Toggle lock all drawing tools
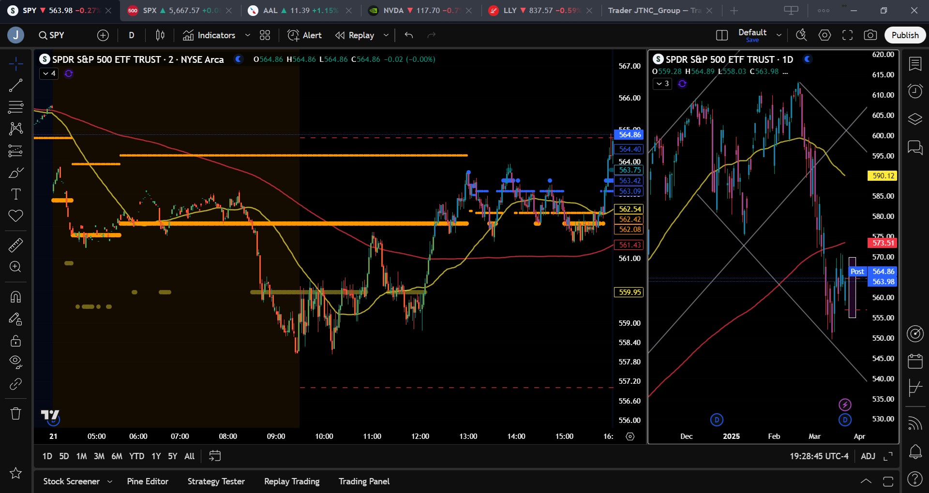This screenshot has height=493, width=929. pyautogui.click(x=15, y=341)
